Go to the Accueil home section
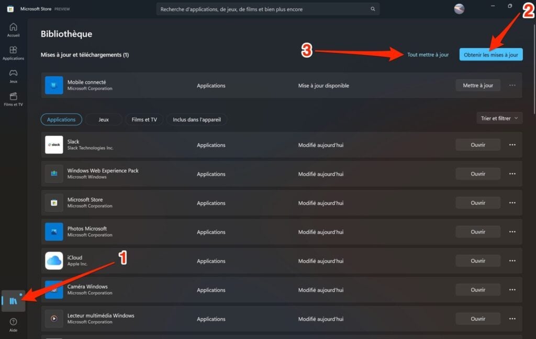This screenshot has height=339, width=536. (13, 30)
